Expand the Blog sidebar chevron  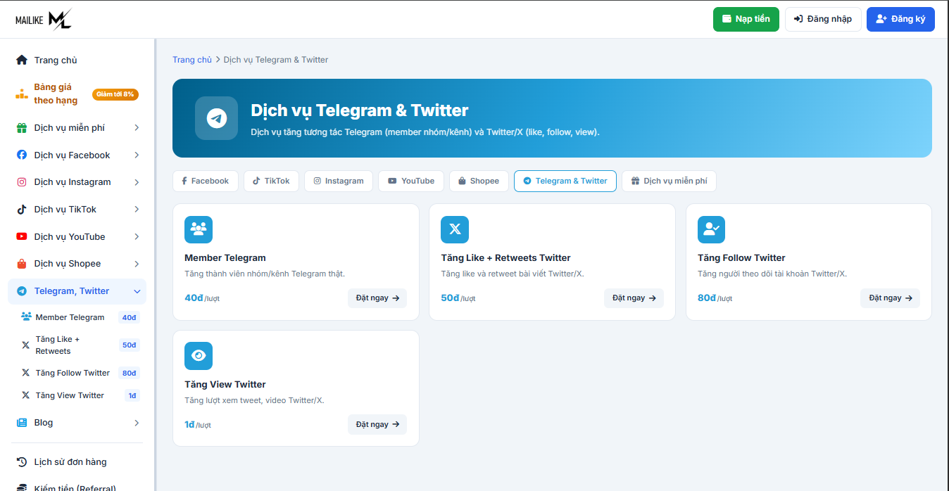click(x=137, y=423)
